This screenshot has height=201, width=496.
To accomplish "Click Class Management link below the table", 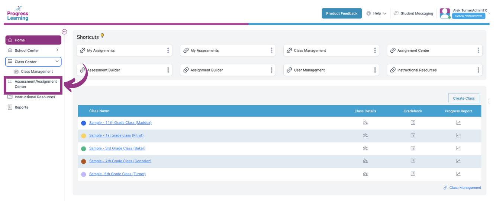I will [462, 188].
